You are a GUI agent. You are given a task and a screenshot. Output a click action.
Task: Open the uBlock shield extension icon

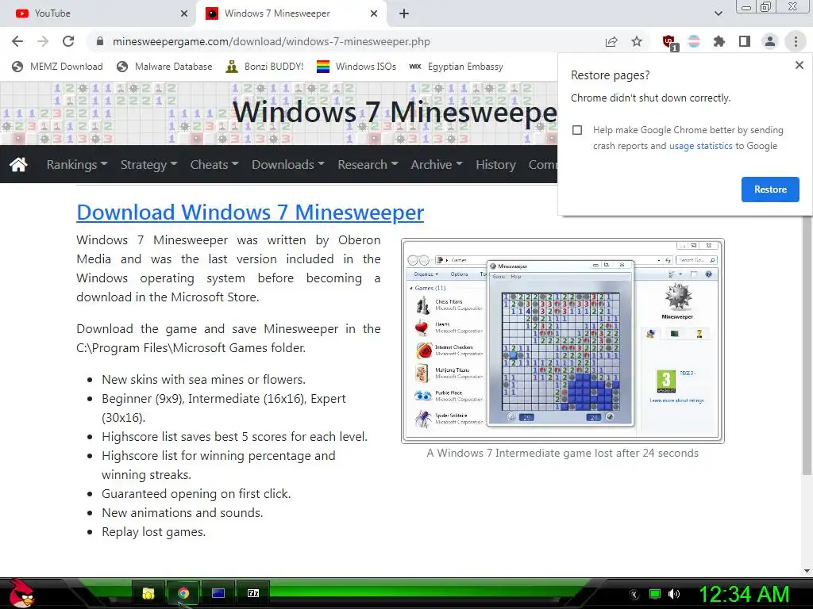click(x=669, y=42)
